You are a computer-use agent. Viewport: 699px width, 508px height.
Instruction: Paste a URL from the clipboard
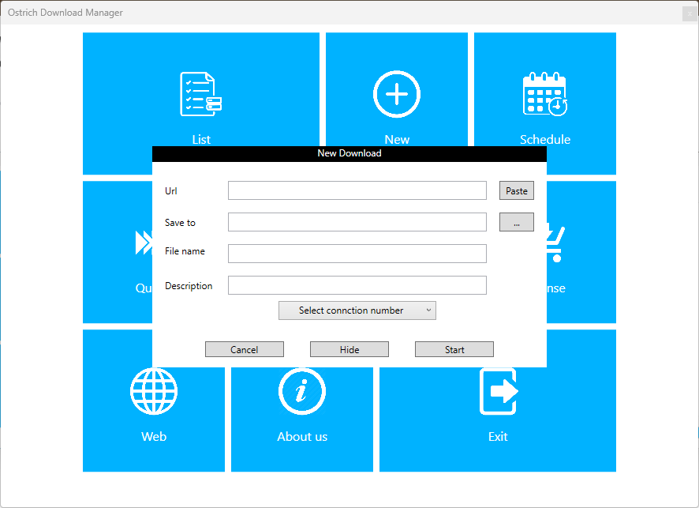516,190
